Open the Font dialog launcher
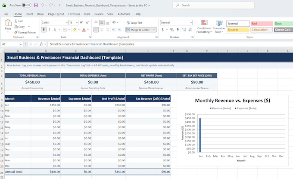 click(90, 37)
